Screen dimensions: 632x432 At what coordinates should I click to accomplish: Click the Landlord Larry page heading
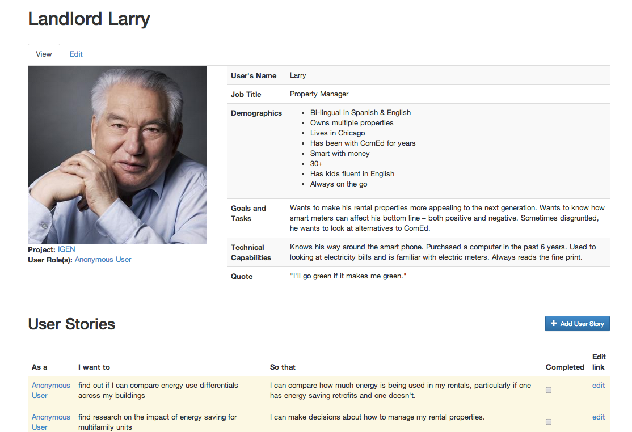89,19
